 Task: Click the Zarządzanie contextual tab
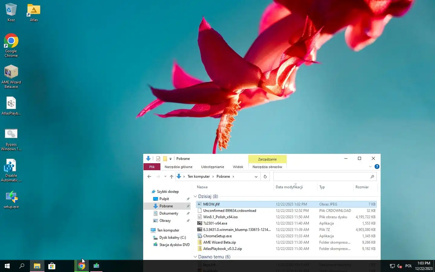(267, 159)
